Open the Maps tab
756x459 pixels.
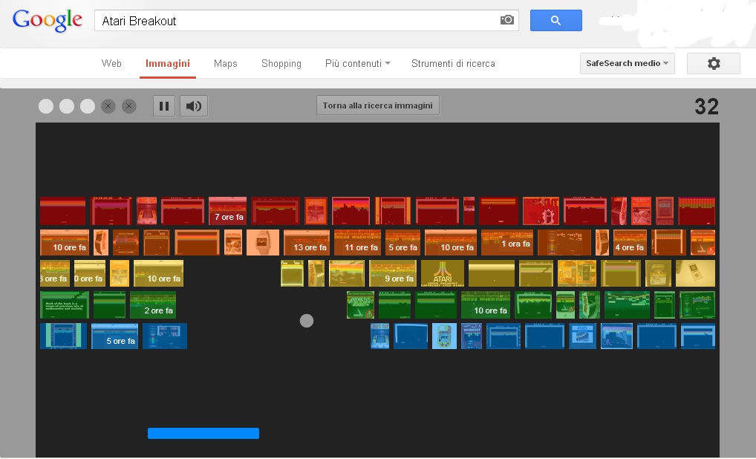(226, 63)
